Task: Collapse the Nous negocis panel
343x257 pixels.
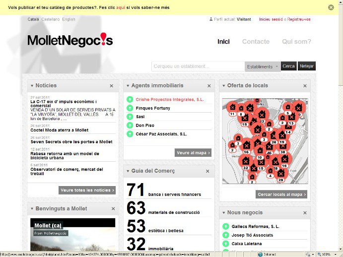Action: tap(224, 213)
